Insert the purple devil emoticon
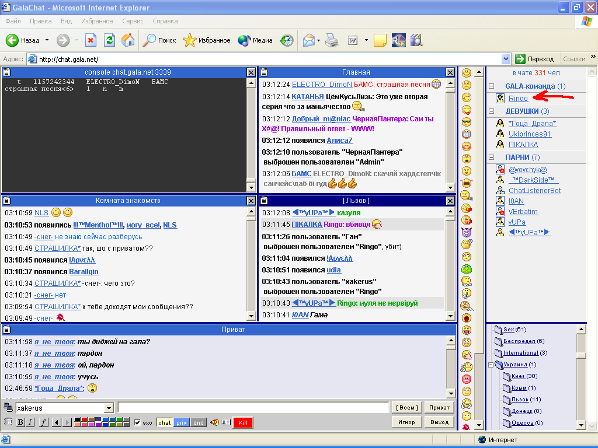Image resolution: width=598 pixels, height=448 pixels. click(x=467, y=232)
